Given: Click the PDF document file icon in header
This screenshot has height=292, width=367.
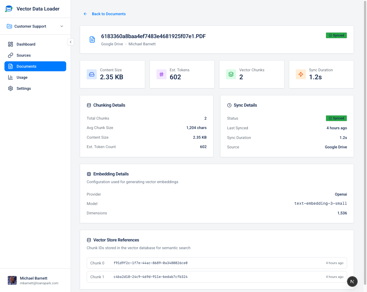Looking at the screenshot, I should pos(92,40).
